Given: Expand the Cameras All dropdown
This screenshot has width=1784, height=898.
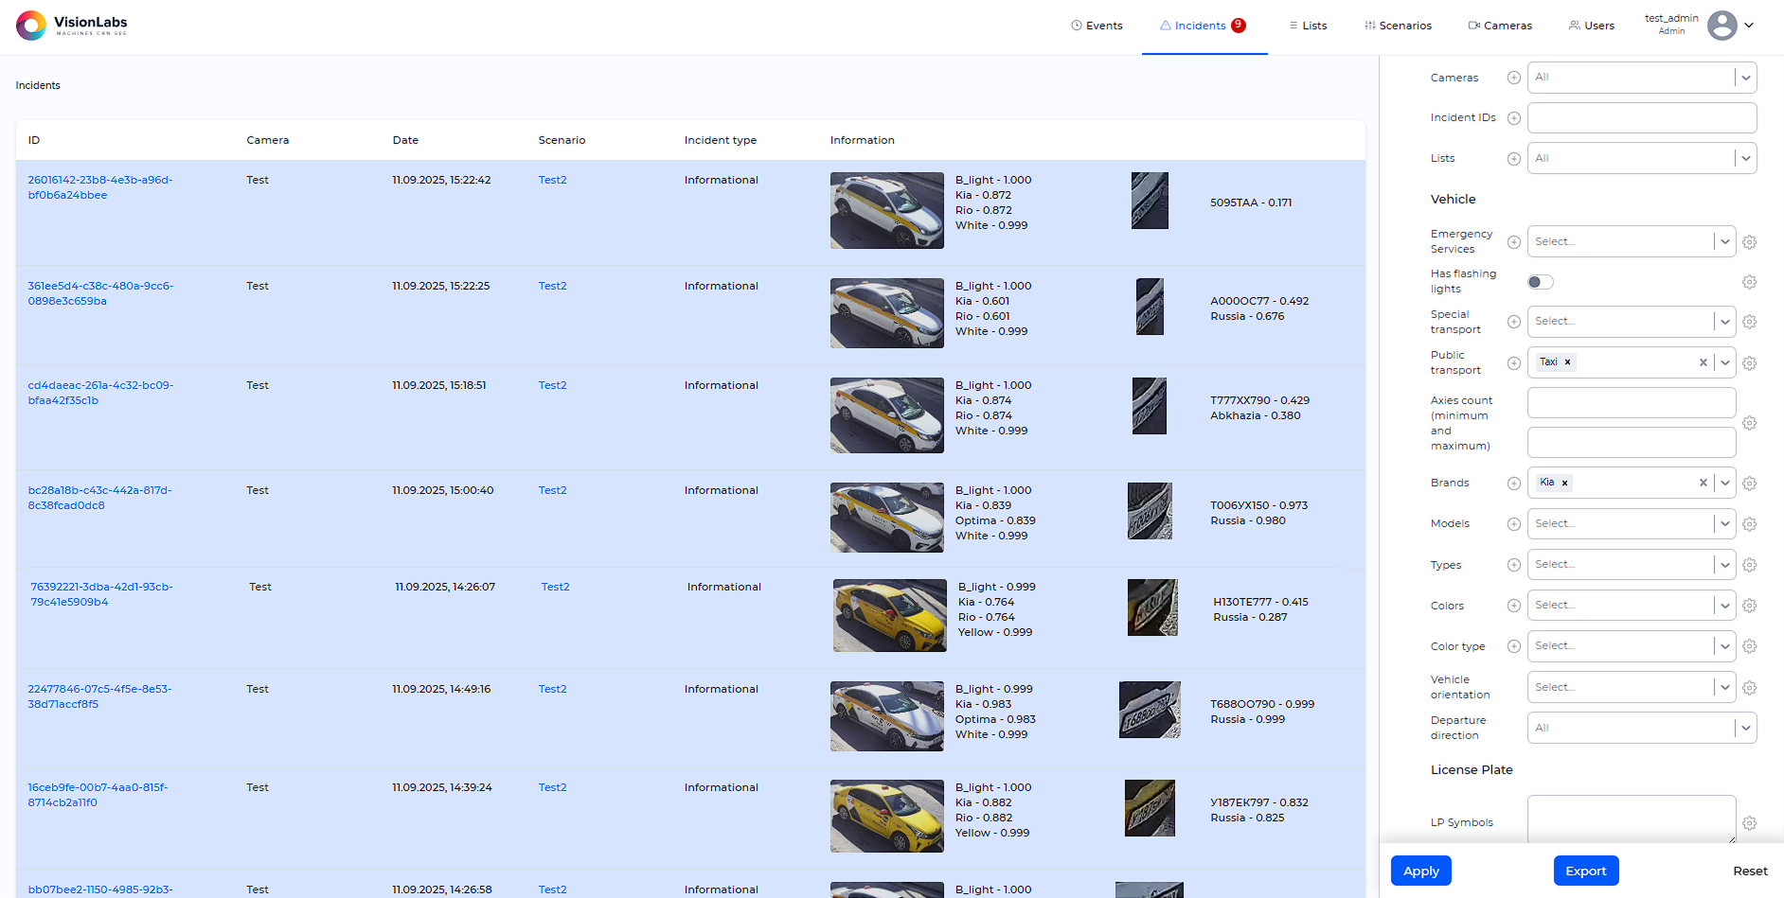Looking at the screenshot, I should tap(1745, 77).
